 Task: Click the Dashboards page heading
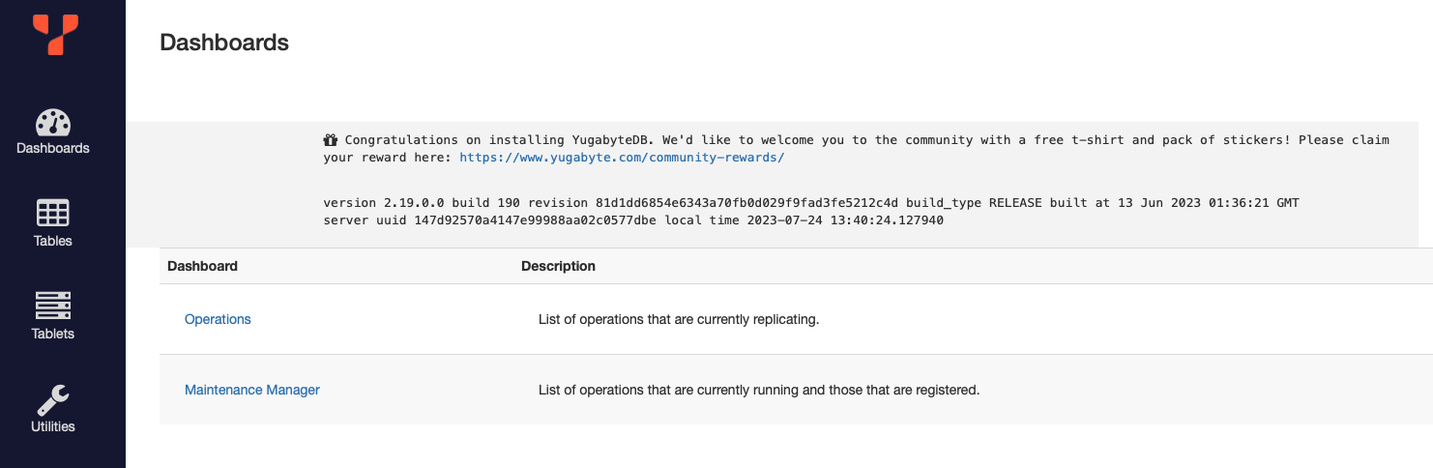point(224,43)
